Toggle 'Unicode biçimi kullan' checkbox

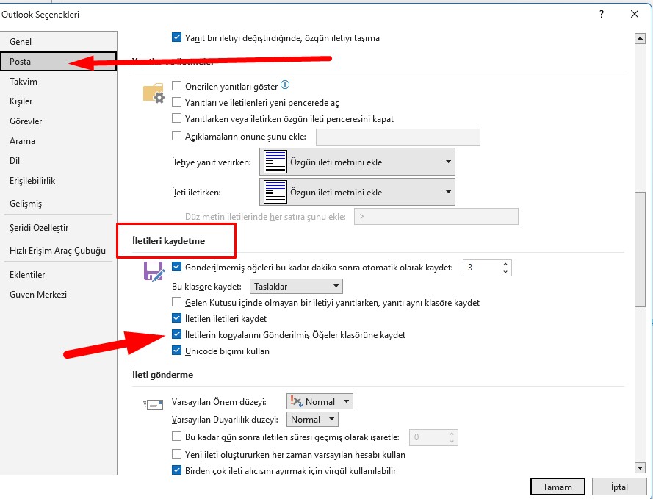[x=176, y=351]
